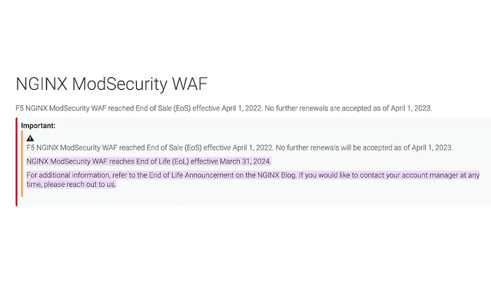This screenshot has width=491, height=281.
Task: Click the F5 text starting the intro paragraph
Action: 20,108
